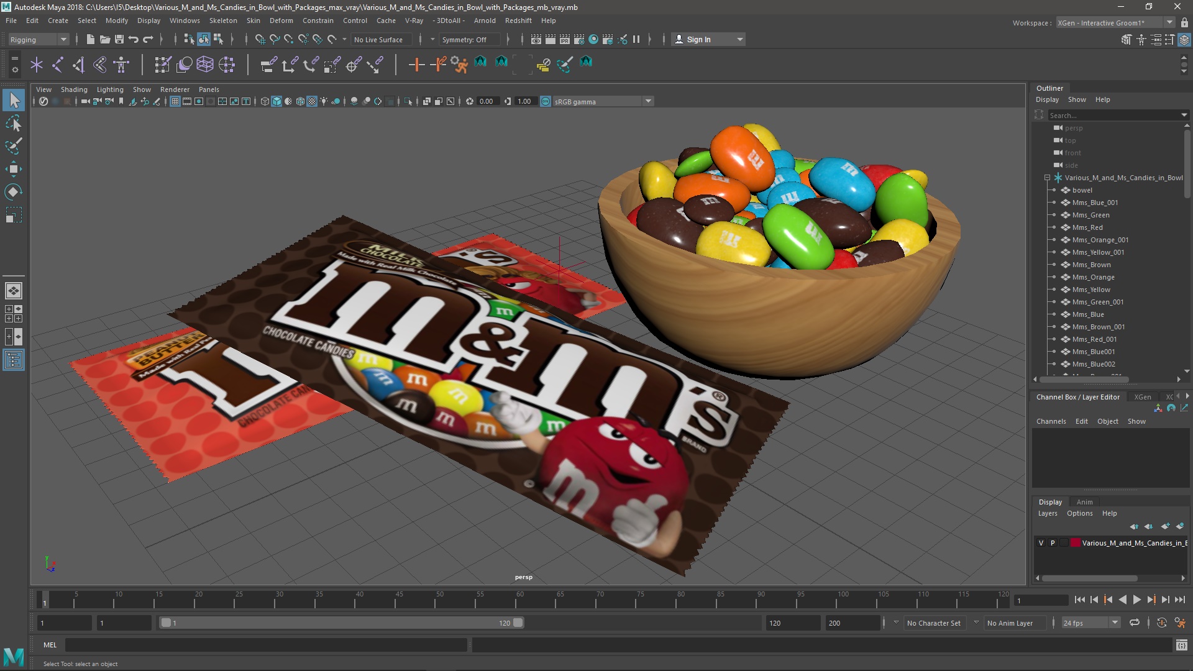Activate the Lasso select tool
Viewport: 1193px width, 671px height.
(14, 123)
